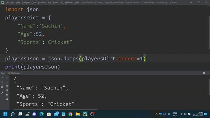Viewport: 210px width, 118px height.
Task: Open the Code menu
Action: pos(34,3)
